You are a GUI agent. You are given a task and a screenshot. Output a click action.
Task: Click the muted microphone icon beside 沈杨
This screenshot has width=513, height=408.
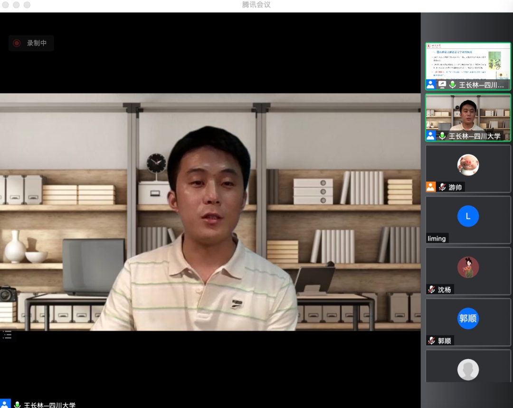[x=432, y=289]
